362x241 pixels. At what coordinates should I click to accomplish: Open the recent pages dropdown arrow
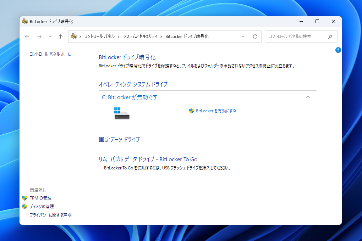click(50, 36)
